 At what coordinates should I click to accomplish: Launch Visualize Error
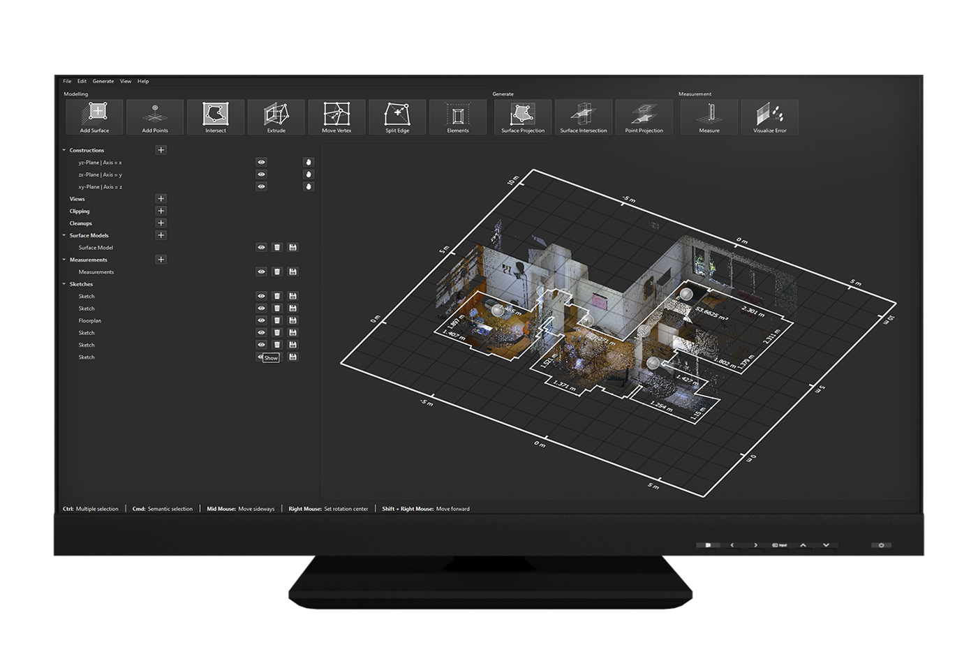(769, 117)
